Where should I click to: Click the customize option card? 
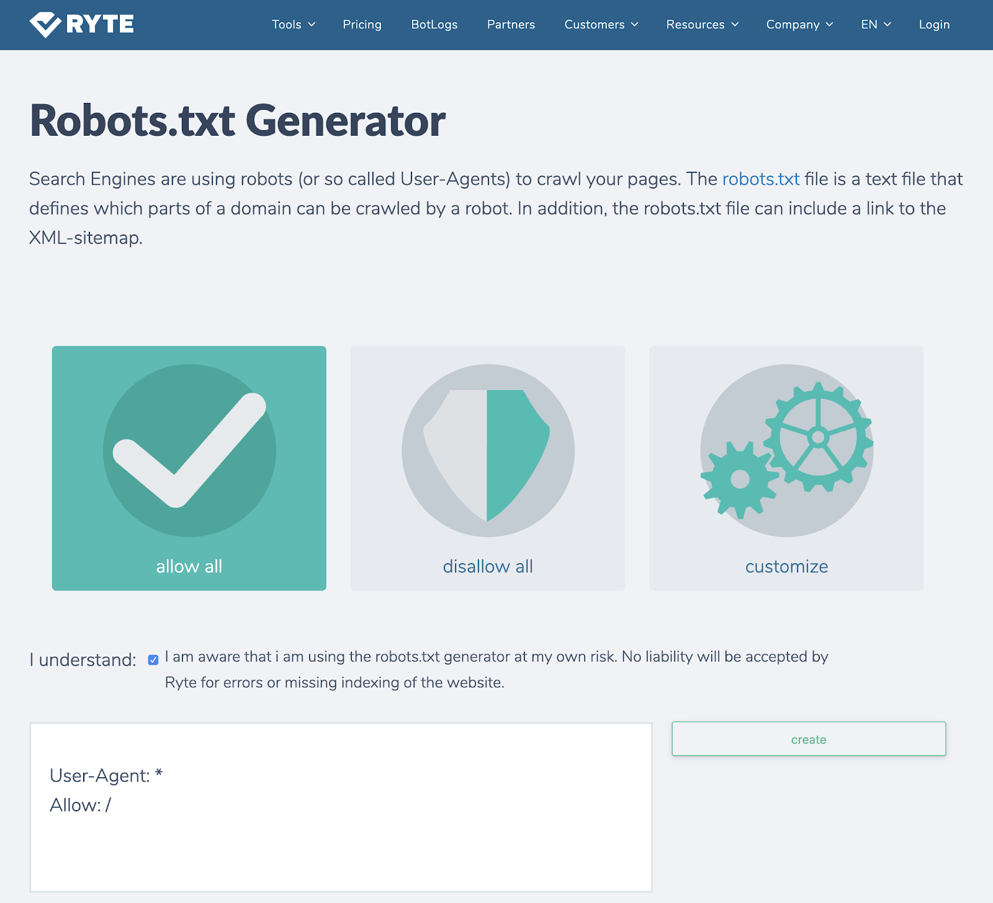point(786,468)
